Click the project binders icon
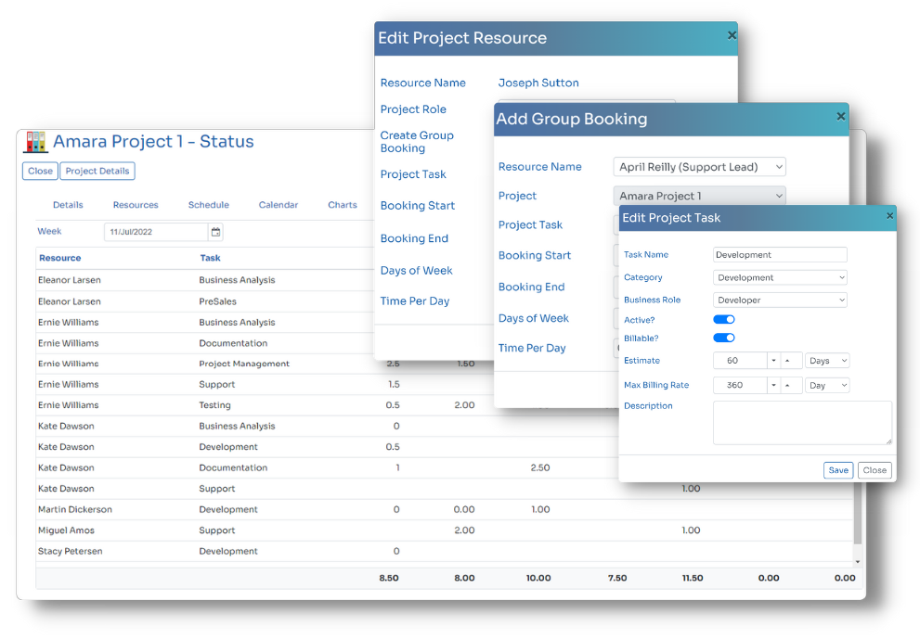 coord(35,142)
